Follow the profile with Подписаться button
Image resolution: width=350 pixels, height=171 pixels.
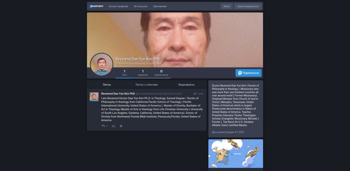249,73
